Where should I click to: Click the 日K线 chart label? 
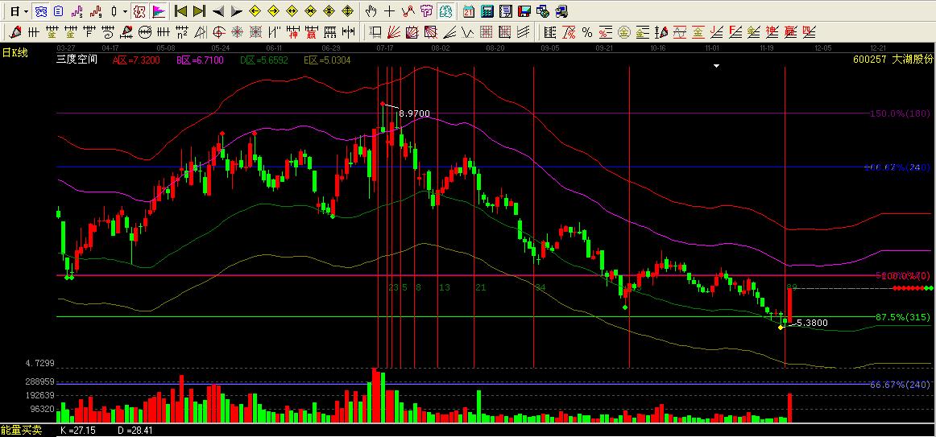[x=14, y=52]
